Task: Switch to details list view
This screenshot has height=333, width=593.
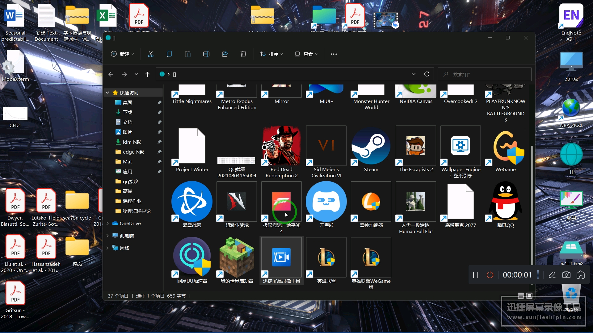Action: coord(520,296)
